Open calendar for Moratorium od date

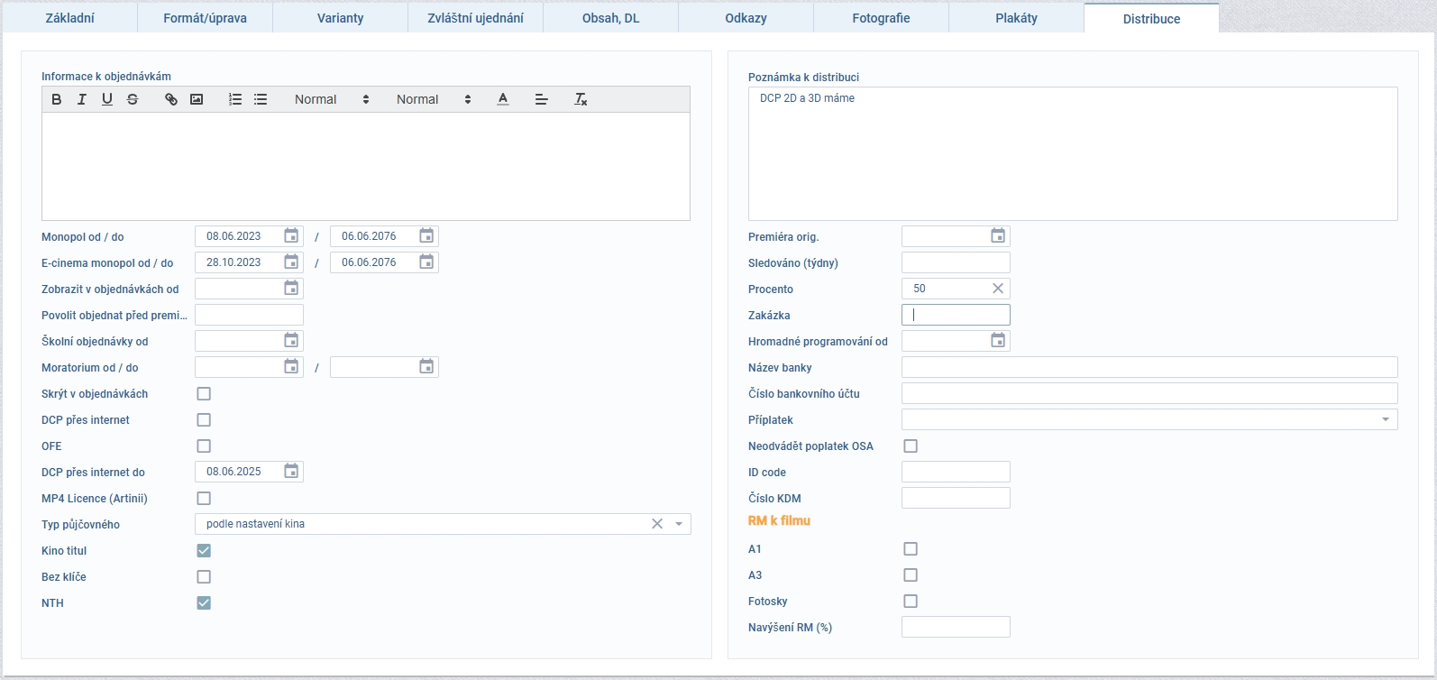(x=291, y=367)
